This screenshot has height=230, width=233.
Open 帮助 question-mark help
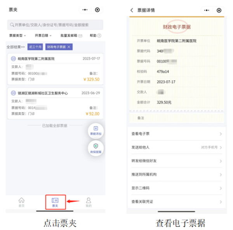coord(96,36)
